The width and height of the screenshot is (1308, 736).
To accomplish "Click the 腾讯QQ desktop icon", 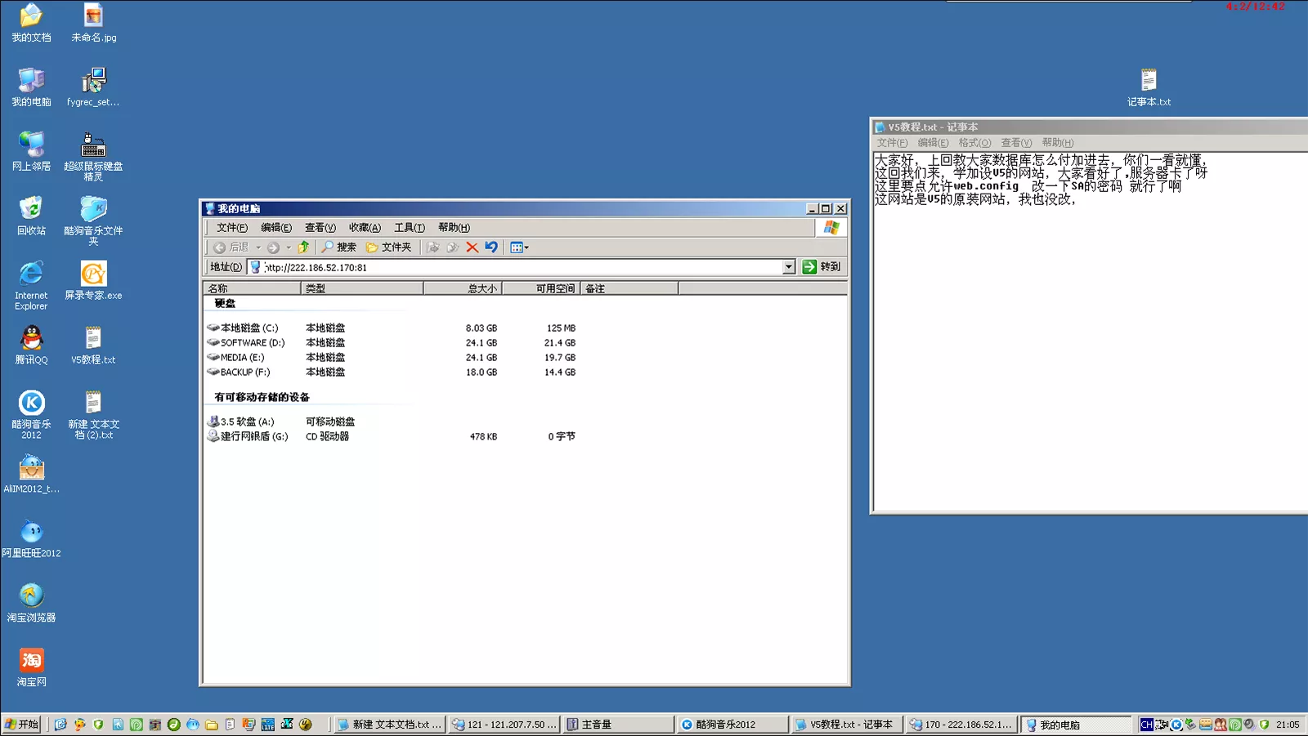I will (x=31, y=344).
